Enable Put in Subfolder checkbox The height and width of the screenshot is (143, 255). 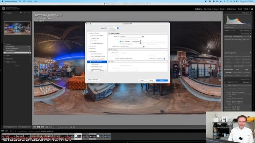pos(120,41)
